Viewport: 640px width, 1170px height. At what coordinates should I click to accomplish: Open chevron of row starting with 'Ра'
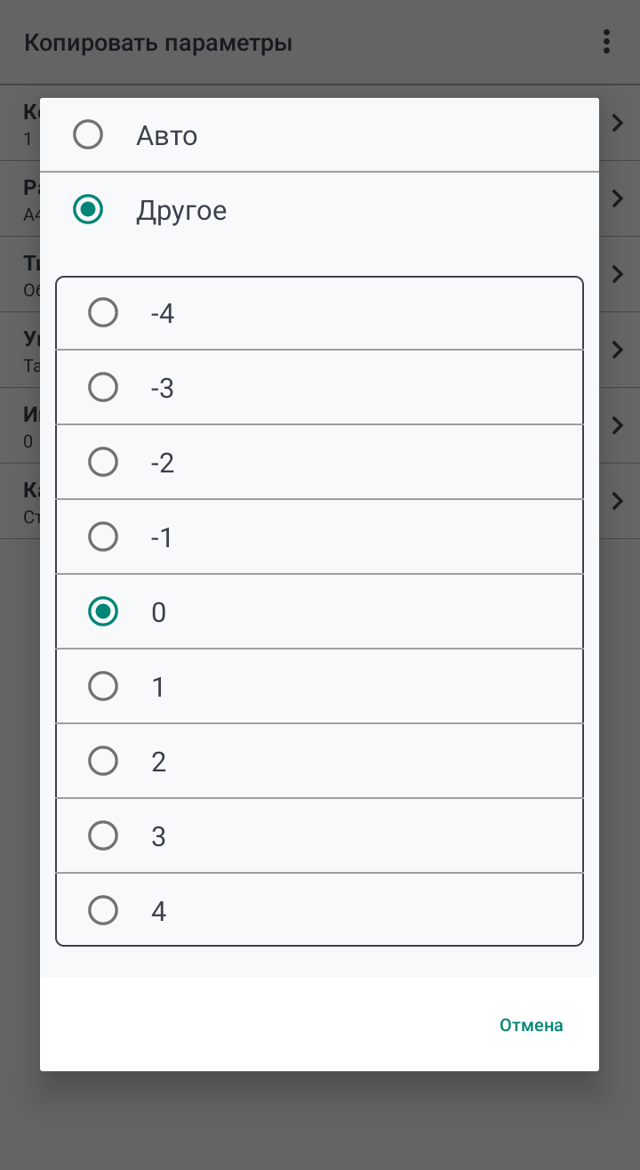point(618,198)
